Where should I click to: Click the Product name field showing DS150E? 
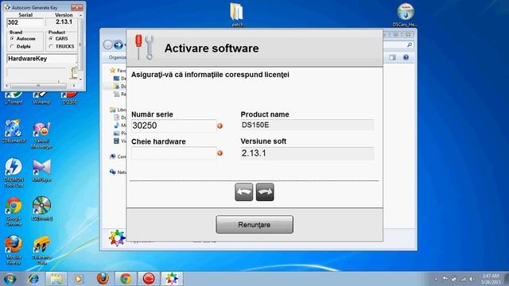pyautogui.click(x=307, y=126)
